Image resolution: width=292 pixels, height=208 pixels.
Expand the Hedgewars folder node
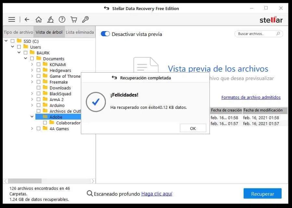click(x=32, y=70)
